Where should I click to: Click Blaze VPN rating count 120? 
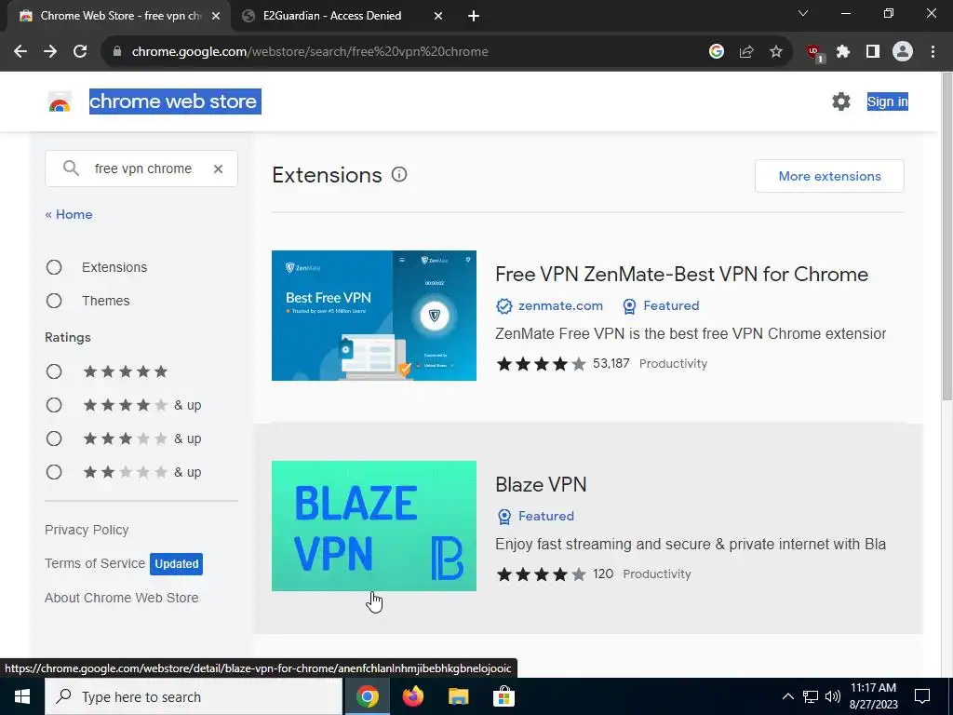point(603,573)
